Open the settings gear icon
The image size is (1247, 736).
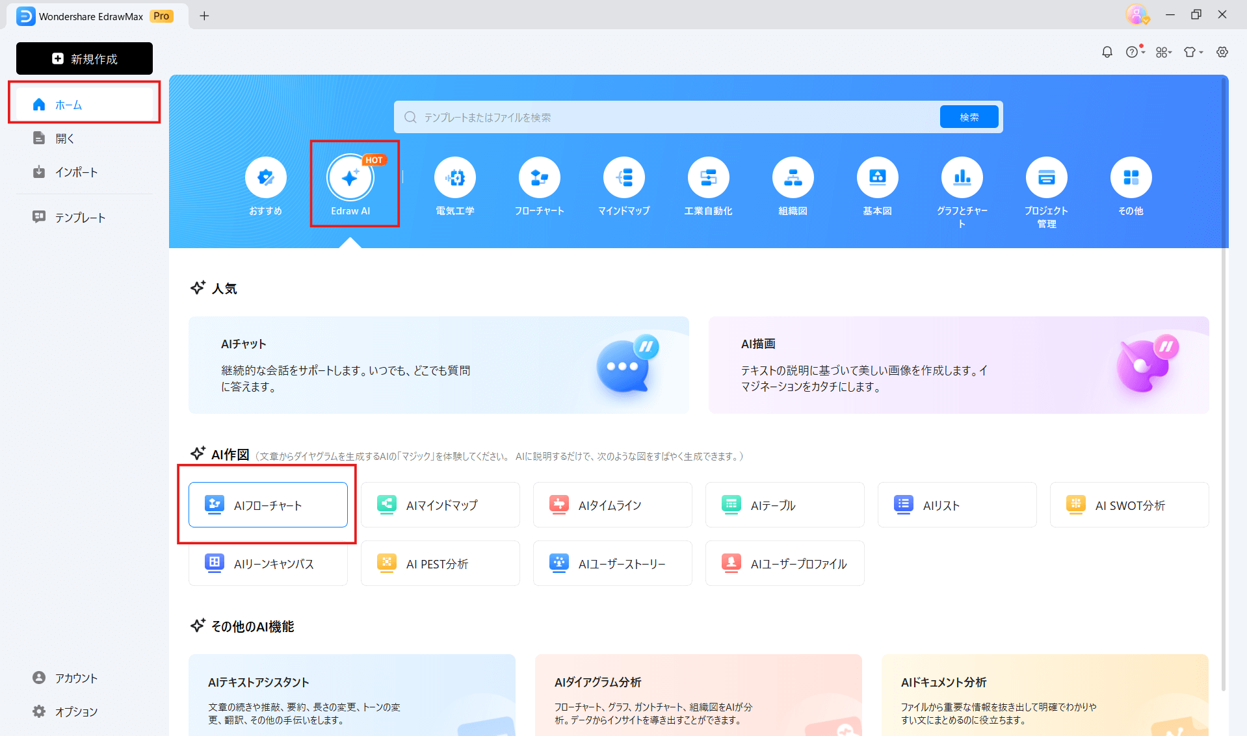[1222, 52]
